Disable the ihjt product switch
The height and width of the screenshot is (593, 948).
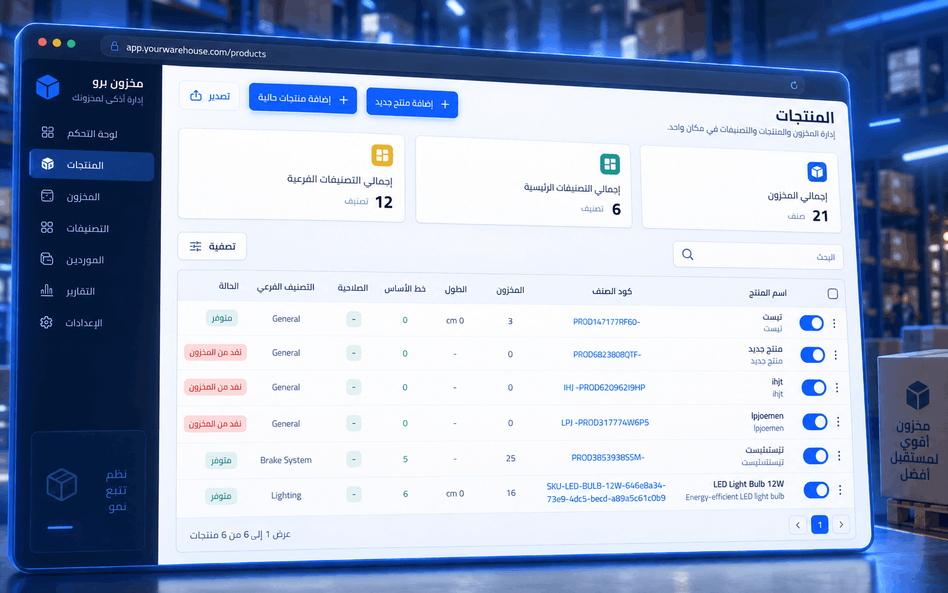814,388
